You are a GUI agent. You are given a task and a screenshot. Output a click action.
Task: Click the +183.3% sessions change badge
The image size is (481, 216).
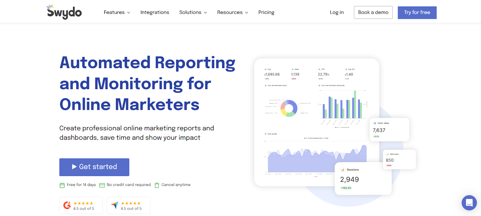(x=346, y=188)
